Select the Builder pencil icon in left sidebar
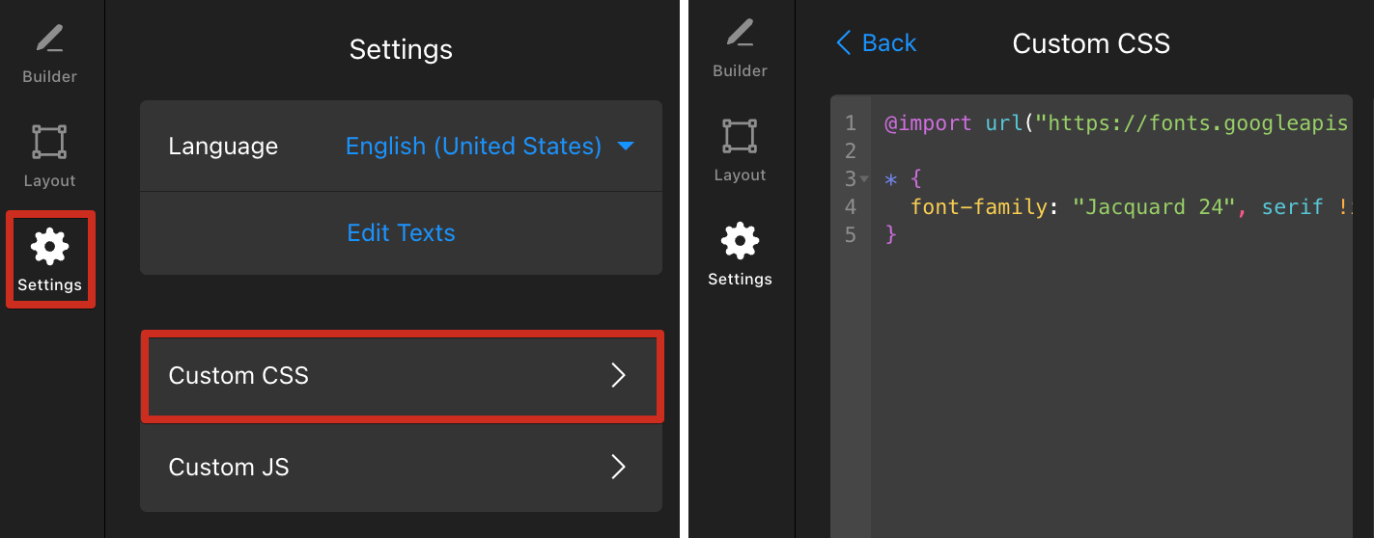The height and width of the screenshot is (538, 1374). 49,40
